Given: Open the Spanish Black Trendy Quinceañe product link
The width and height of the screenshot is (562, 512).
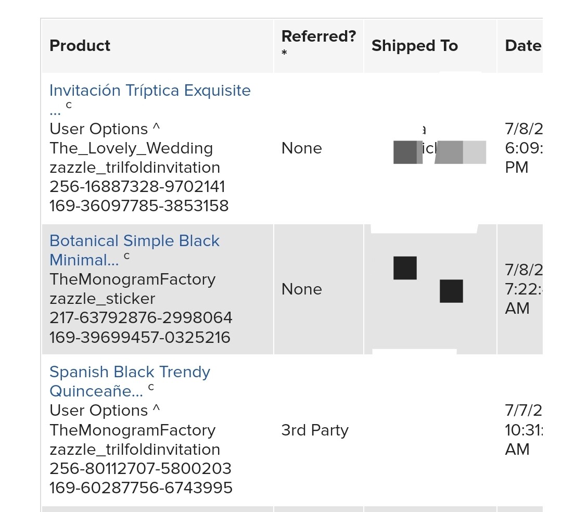Looking at the screenshot, I should 130,381.
